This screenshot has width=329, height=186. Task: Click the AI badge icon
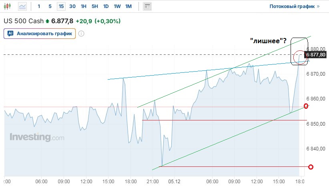coord(10,34)
